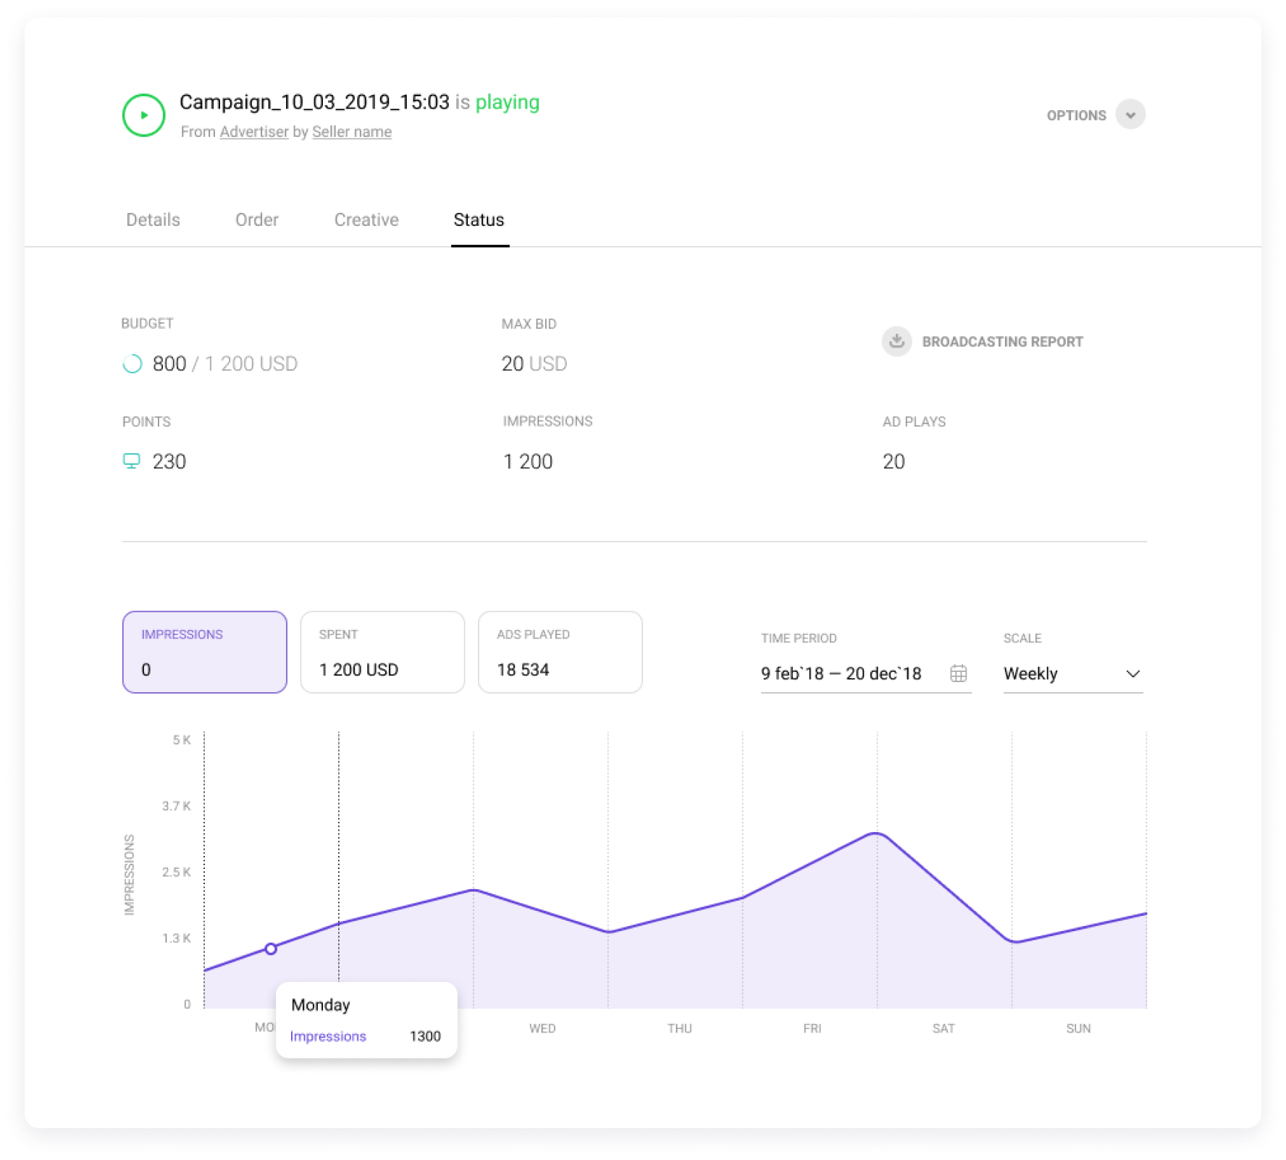Click the points monitor icon
This screenshot has width=1286, height=1160.
(132, 461)
